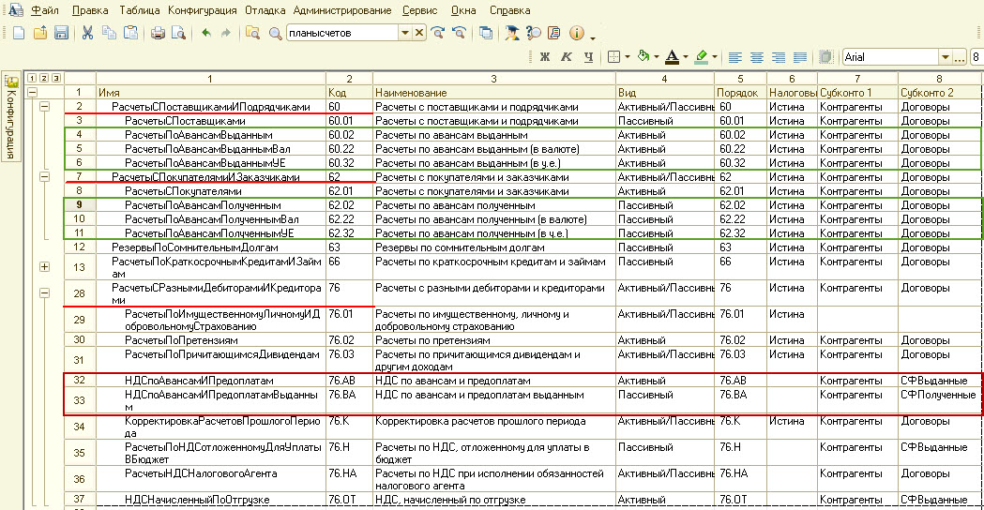The width and height of the screenshot is (984, 510).
Task: Click the magnifier Find icon beside search box
Action: 275,33
